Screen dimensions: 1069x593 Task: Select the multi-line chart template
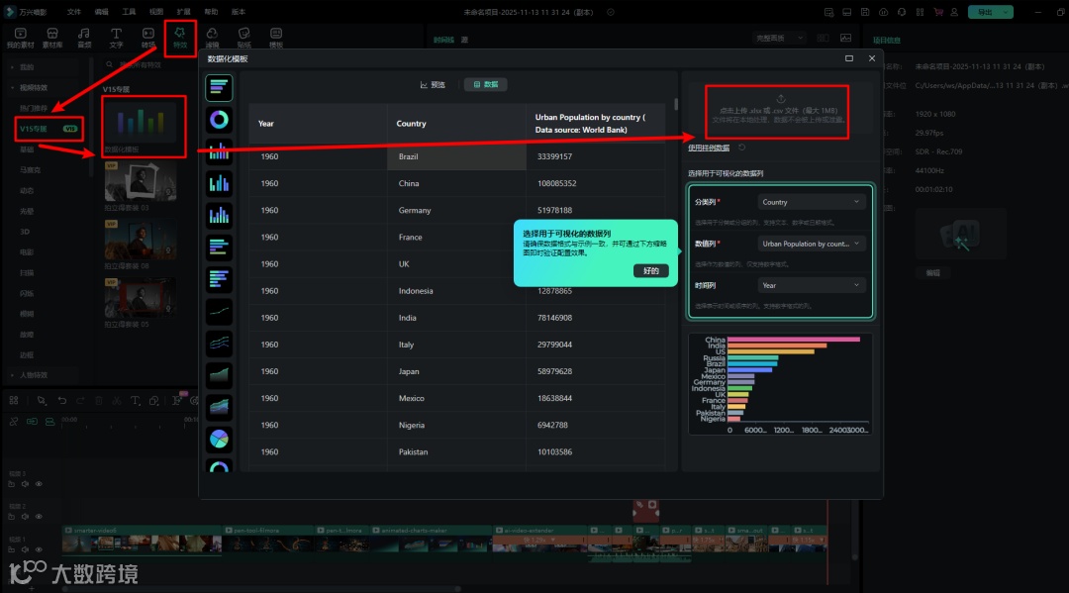219,343
